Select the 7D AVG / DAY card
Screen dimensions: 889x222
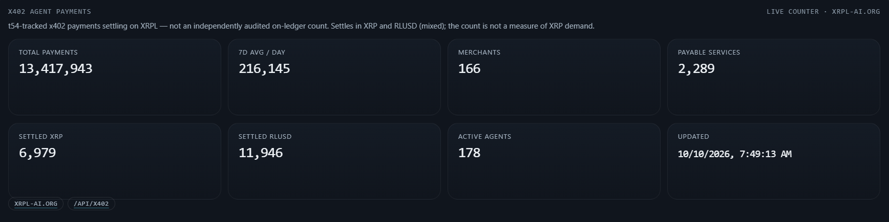334,77
